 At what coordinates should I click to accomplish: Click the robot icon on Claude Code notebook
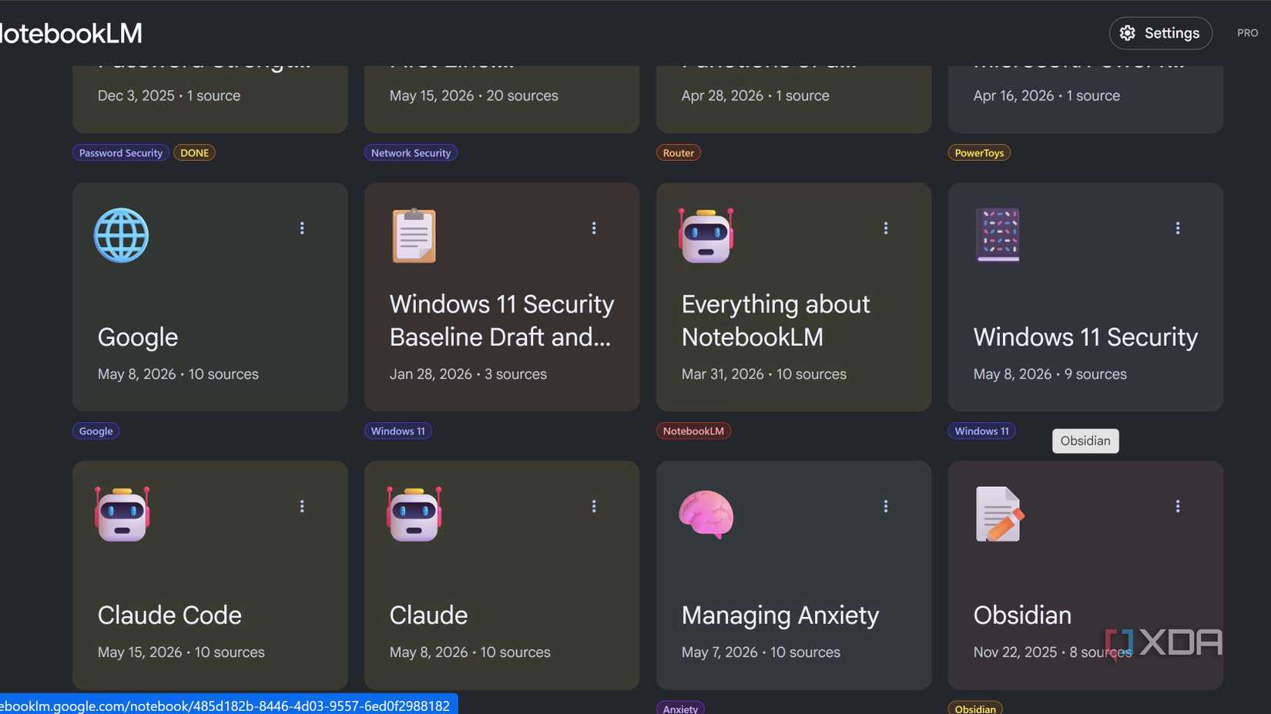[x=122, y=514]
